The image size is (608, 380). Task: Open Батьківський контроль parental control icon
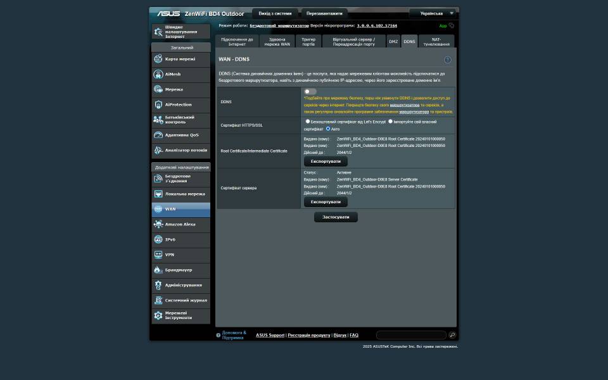pyautogui.click(x=158, y=120)
